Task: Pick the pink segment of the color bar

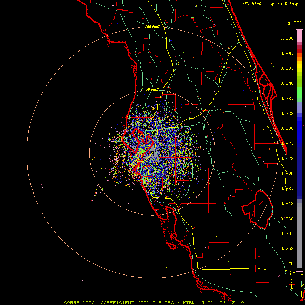Action: [299, 36]
